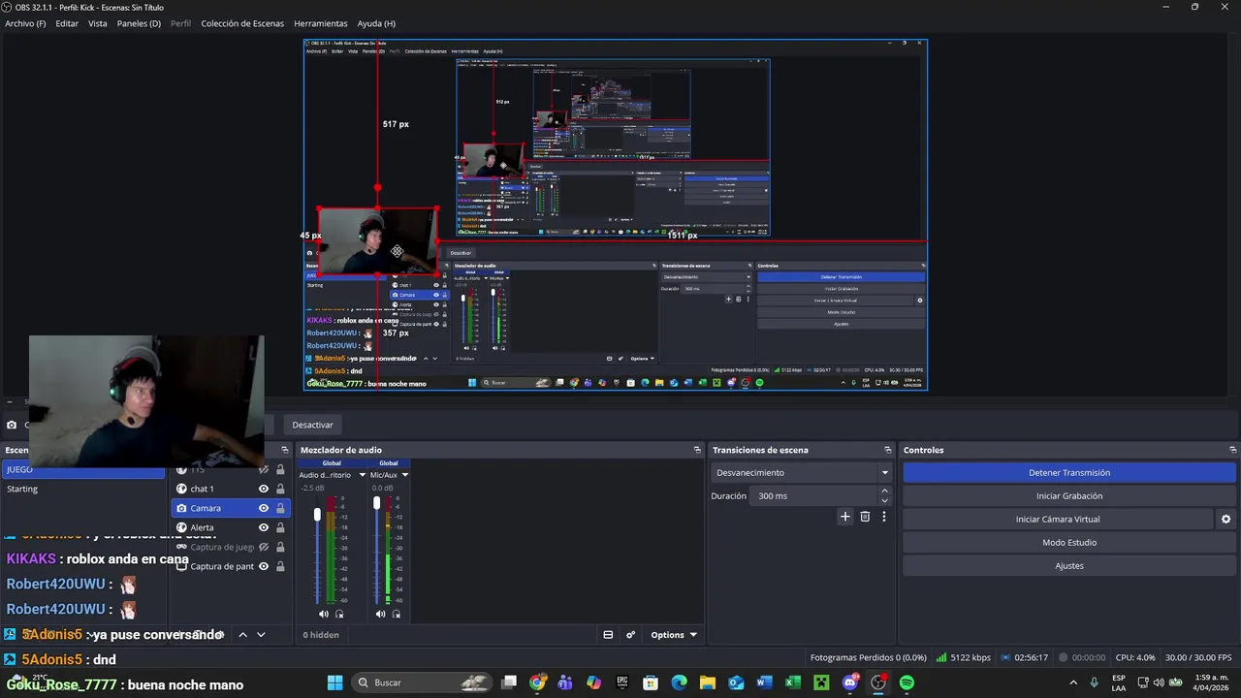This screenshot has width=1241, height=698.
Task: Open the transition properties three-dot menu
Action: click(x=884, y=517)
